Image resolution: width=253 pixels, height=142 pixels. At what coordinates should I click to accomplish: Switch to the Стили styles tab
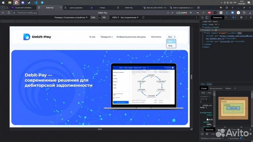(x=204, y=89)
